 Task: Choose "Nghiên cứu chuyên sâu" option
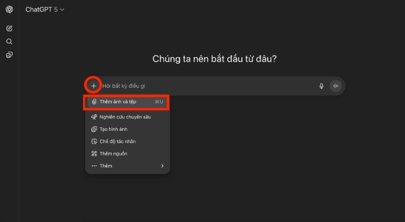128,117
